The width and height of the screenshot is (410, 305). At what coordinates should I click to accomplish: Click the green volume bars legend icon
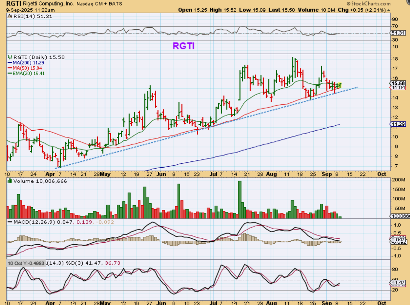pos(9,181)
